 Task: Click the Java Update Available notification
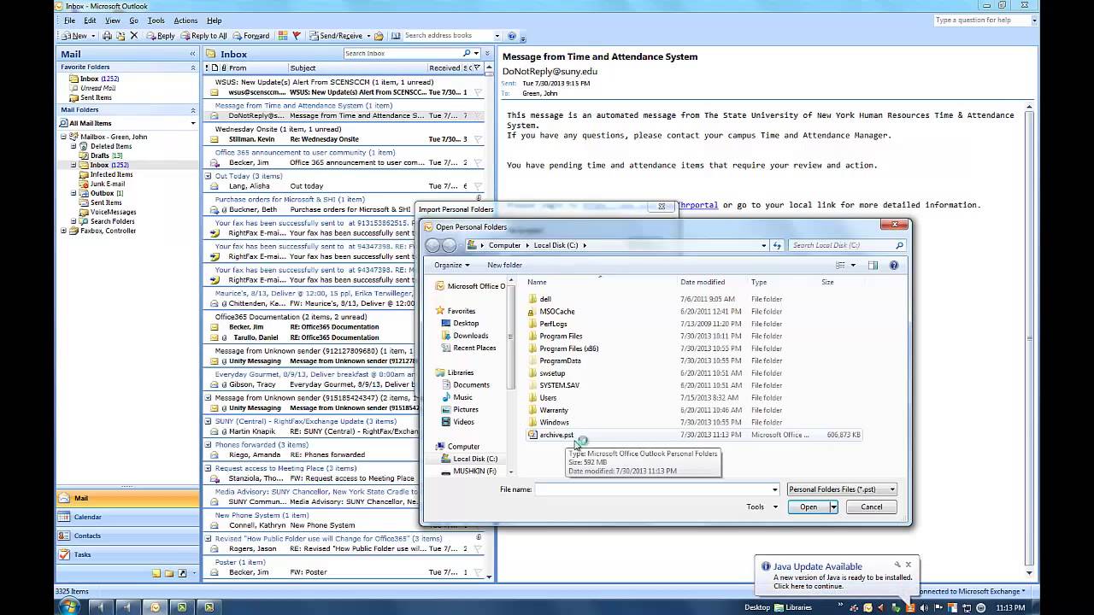pyautogui.click(x=838, y=576)
